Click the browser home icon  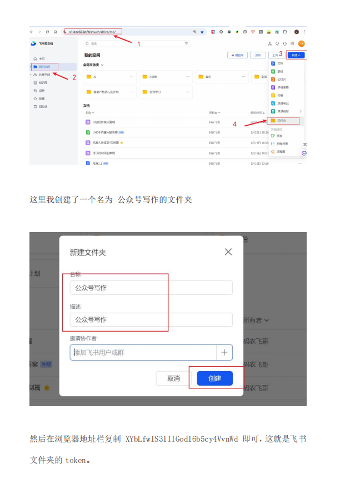(x=56, y=32)
